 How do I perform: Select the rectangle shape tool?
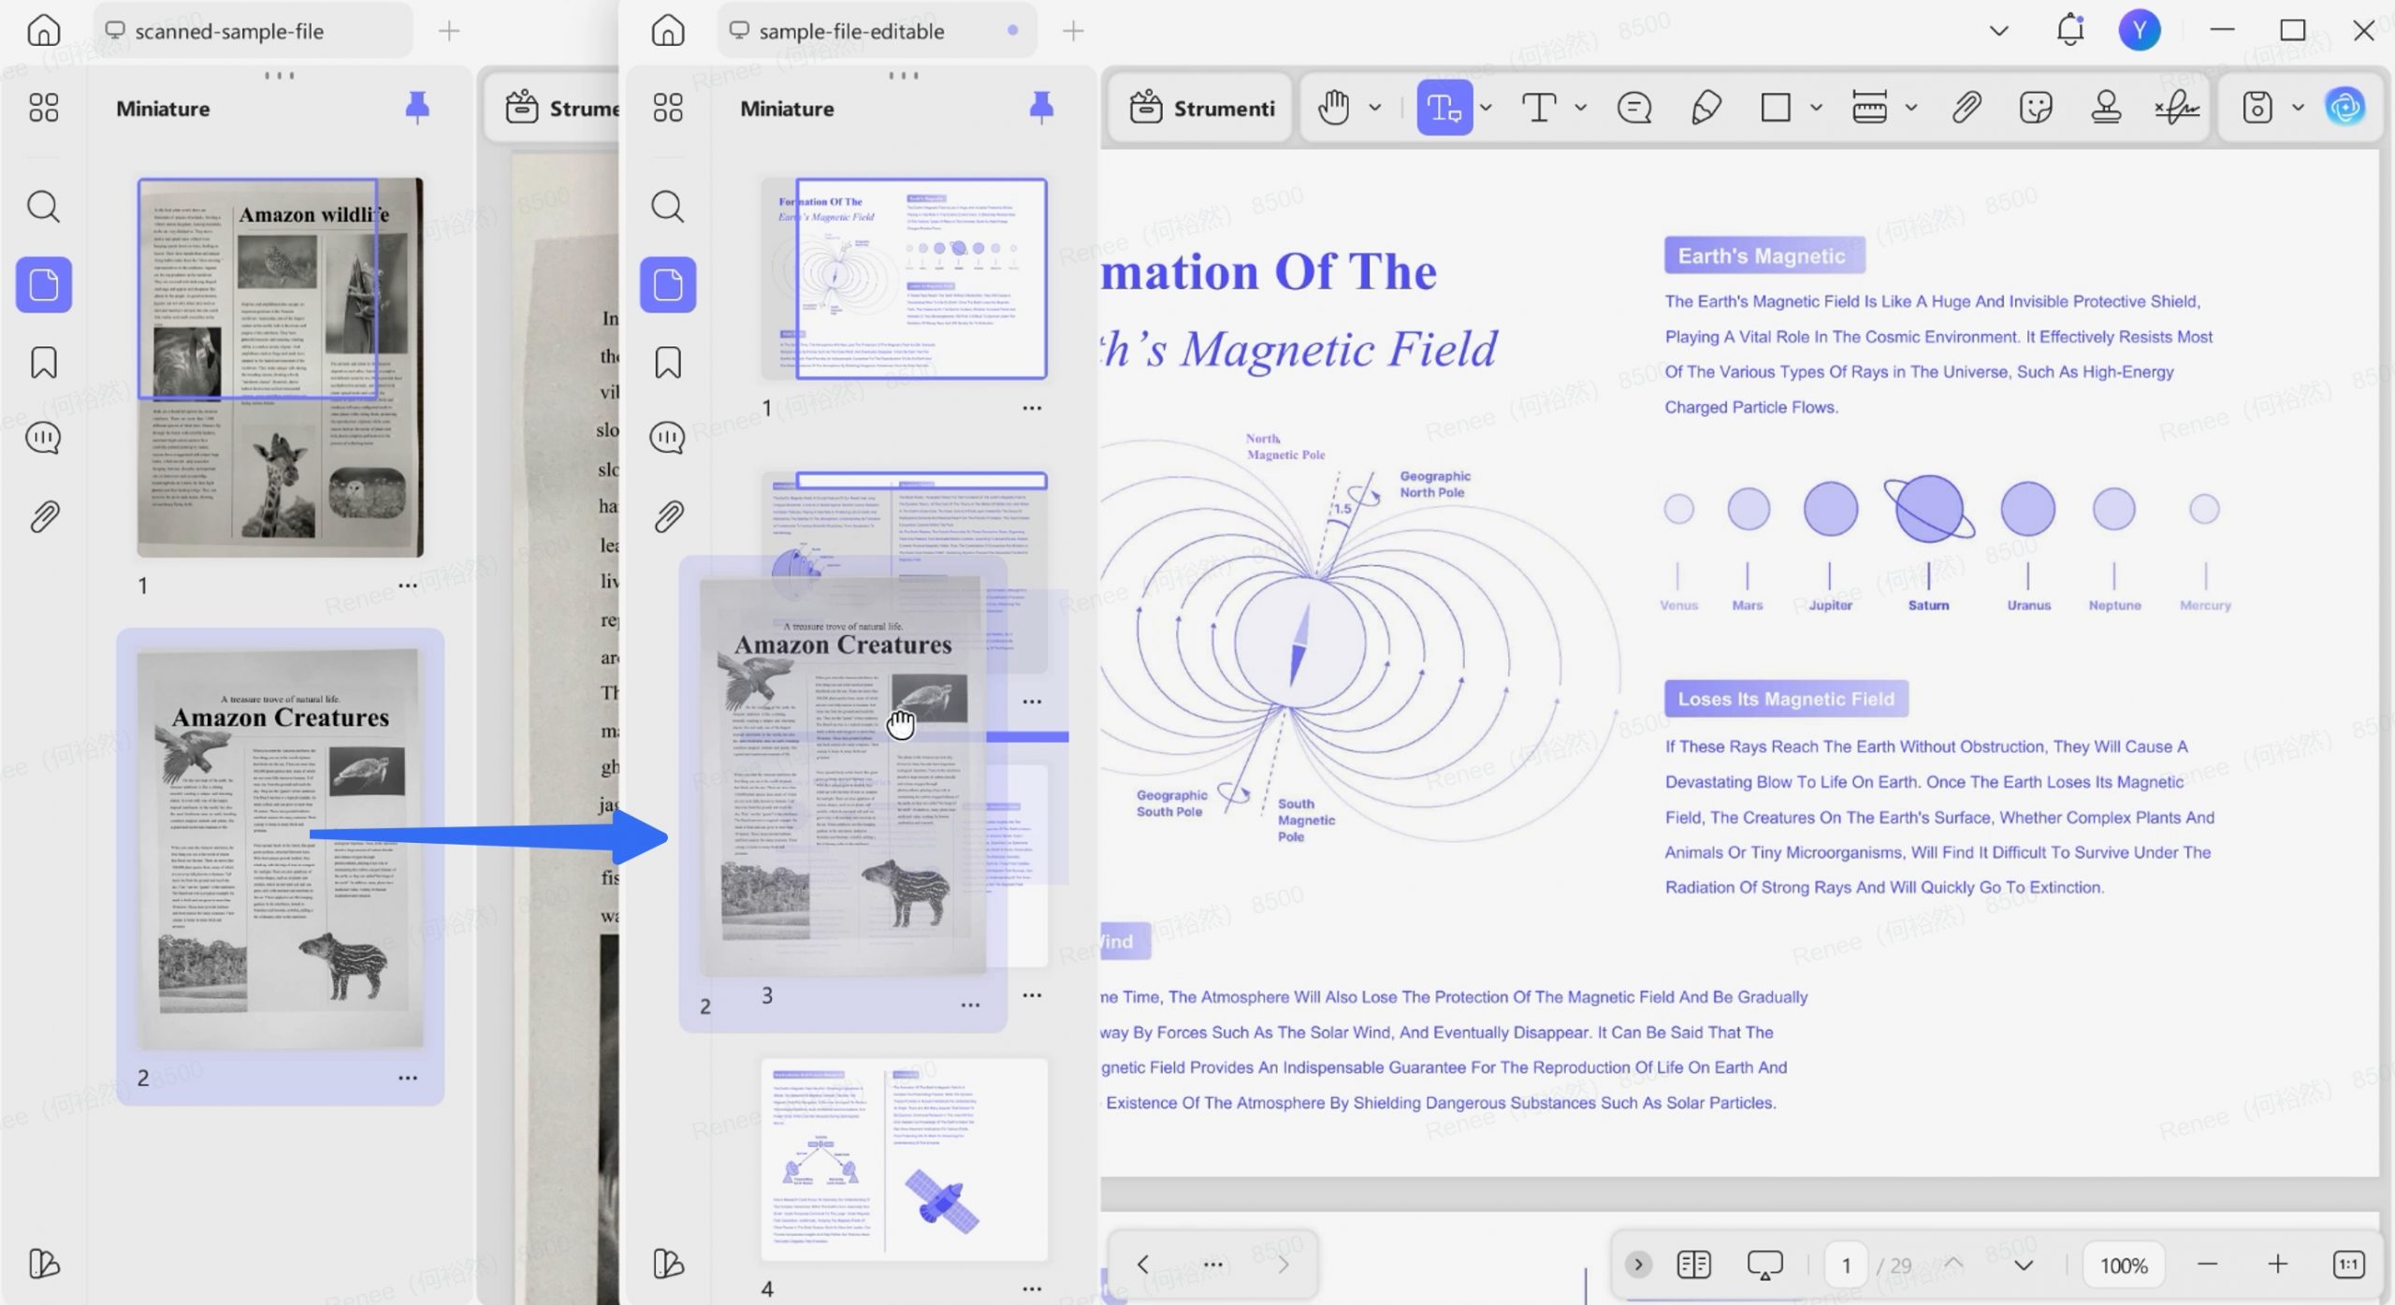1776,109
